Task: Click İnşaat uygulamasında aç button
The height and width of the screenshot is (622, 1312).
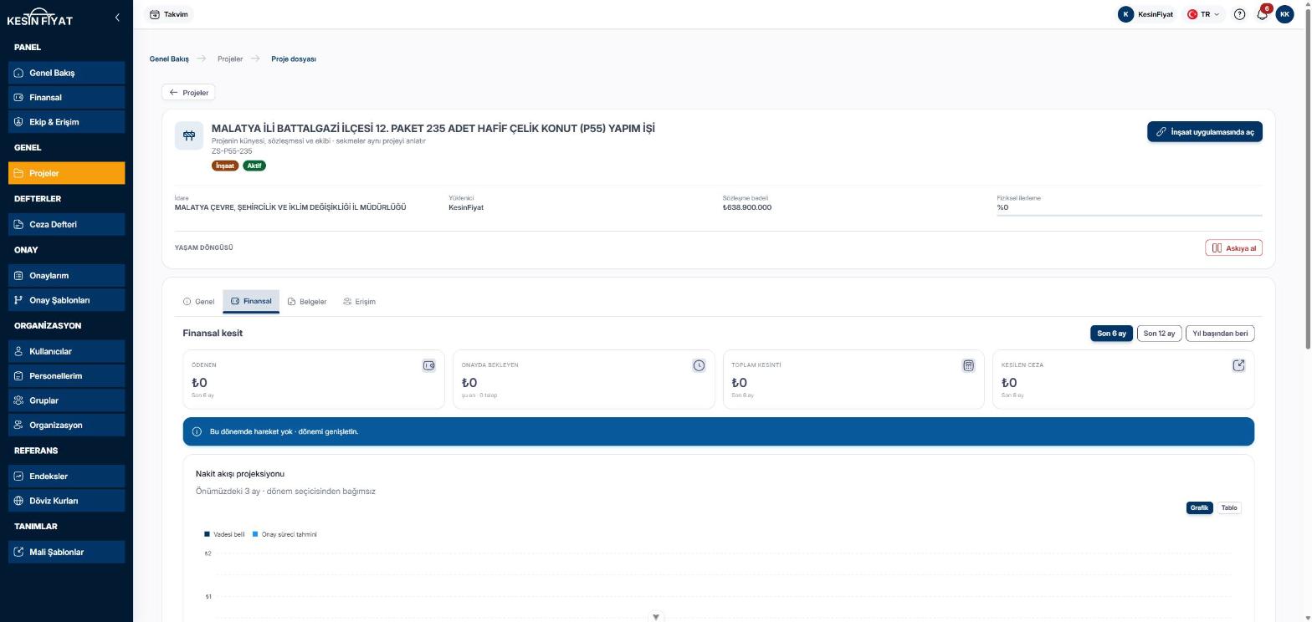Action: [1204, 132]
